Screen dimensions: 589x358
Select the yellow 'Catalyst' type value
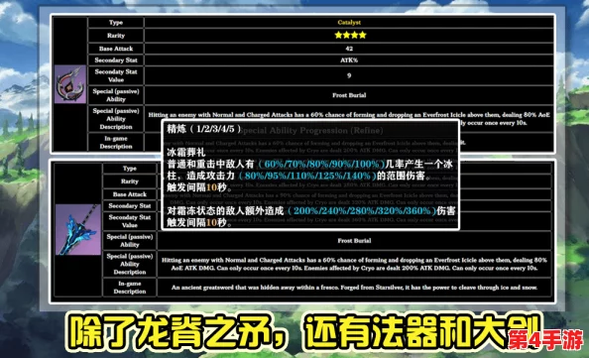pos(349,23)
